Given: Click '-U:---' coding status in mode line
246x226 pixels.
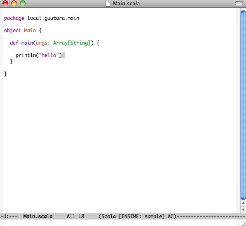Looking at the screenshot, I should point(9,216).
